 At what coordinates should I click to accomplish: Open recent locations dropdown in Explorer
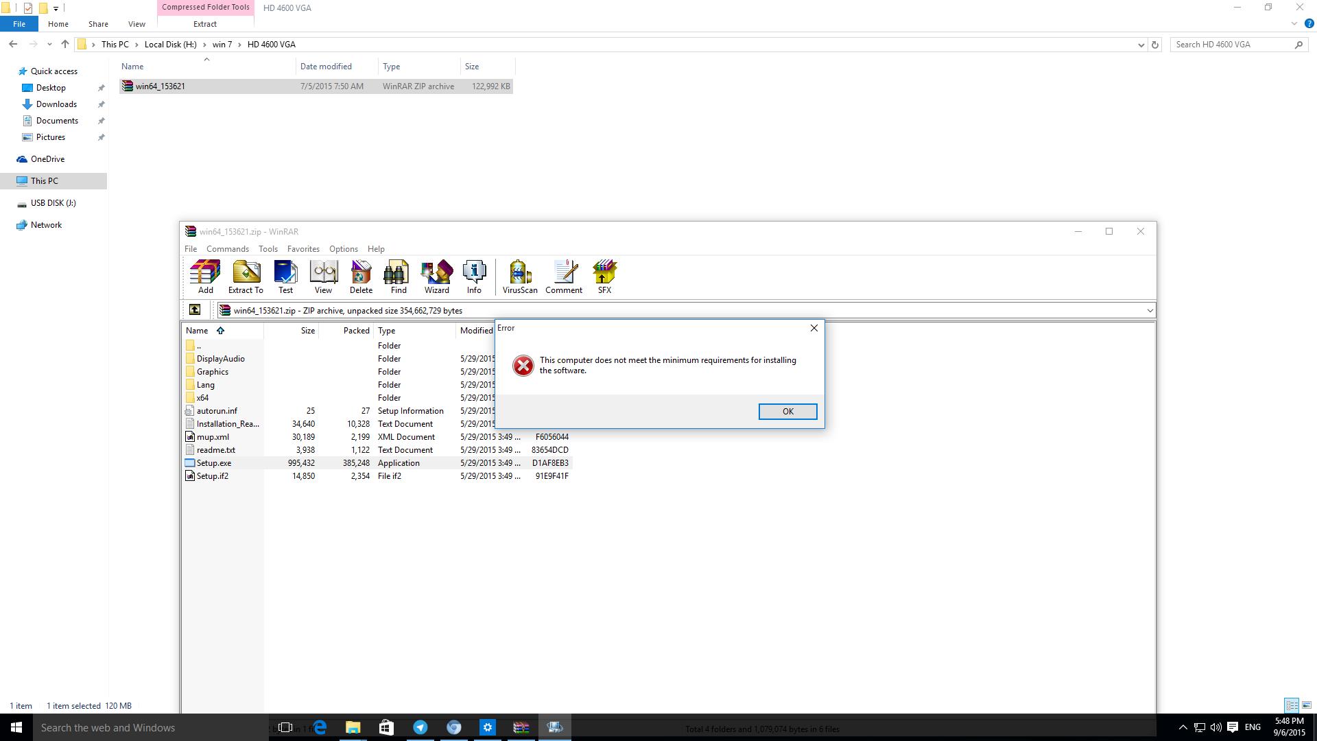click(x=49, y=45)
